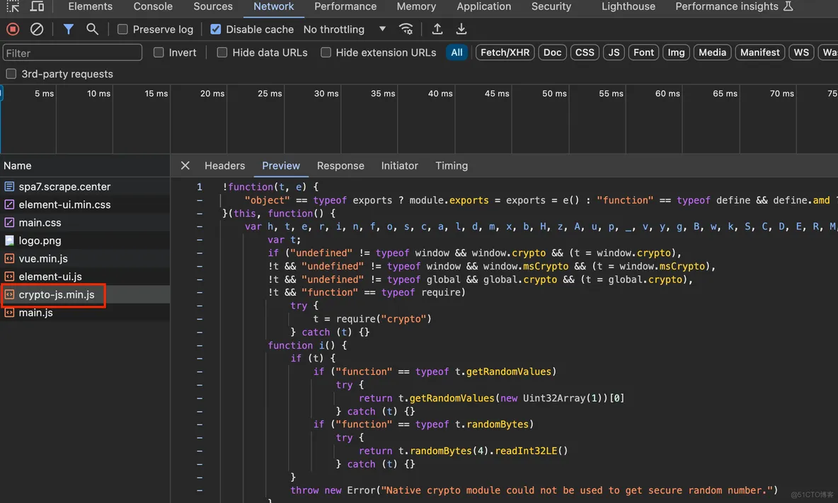Open network search with the magnifier icon

point(92,29)
